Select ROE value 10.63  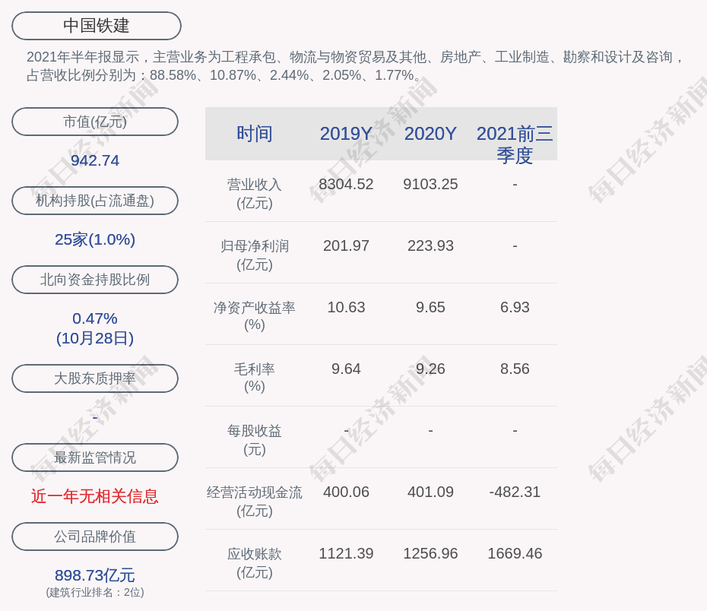[x=347, y=307]
